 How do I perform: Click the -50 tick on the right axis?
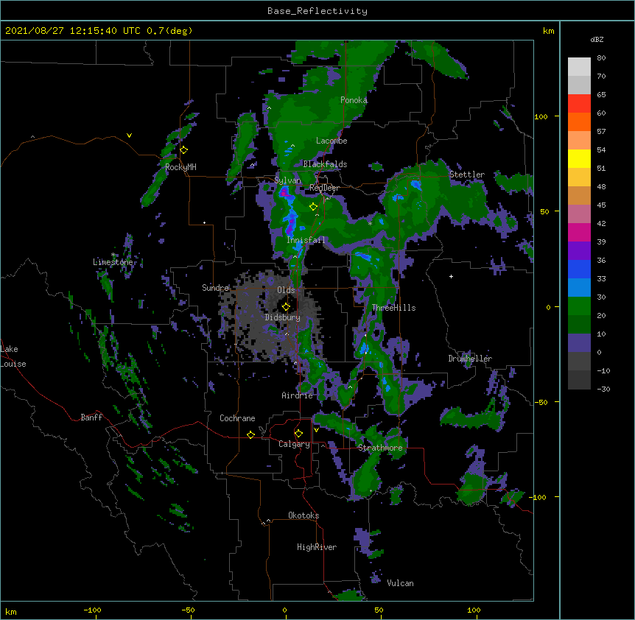point(541,402)
